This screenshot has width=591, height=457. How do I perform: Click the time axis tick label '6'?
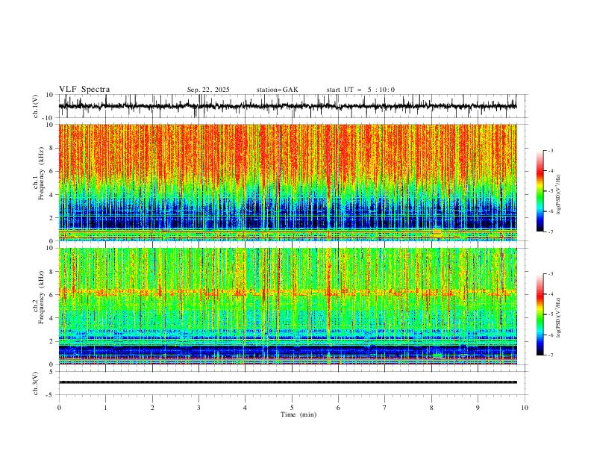(x=339, y=408)
